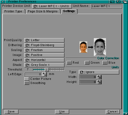Change the Shade Grey Scale 1 selector
The height and width of the screenshot is (115, 128).
coord(44,65)
